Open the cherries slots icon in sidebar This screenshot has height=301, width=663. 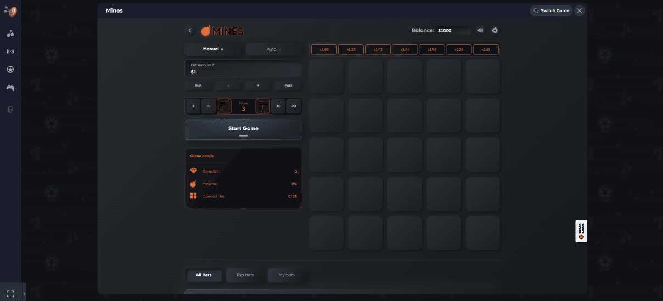click(10, 33)
